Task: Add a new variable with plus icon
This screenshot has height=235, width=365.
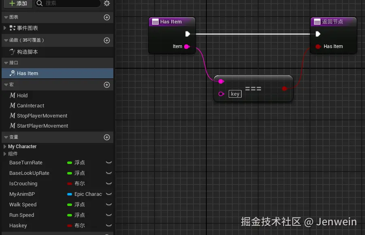Action: (107, 137)
